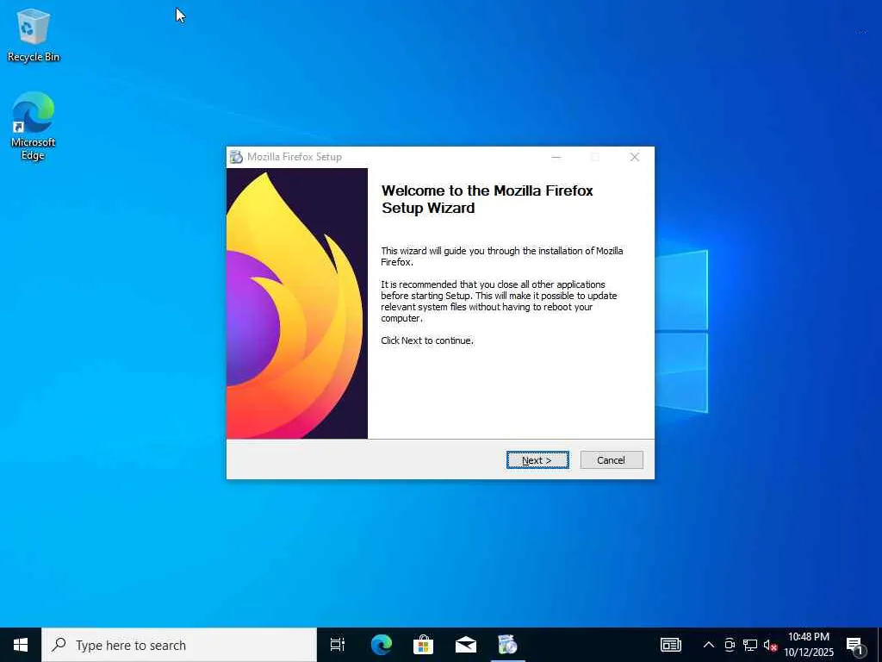
Task: Open the notification Action Center icon
Action: click(855, 645)
